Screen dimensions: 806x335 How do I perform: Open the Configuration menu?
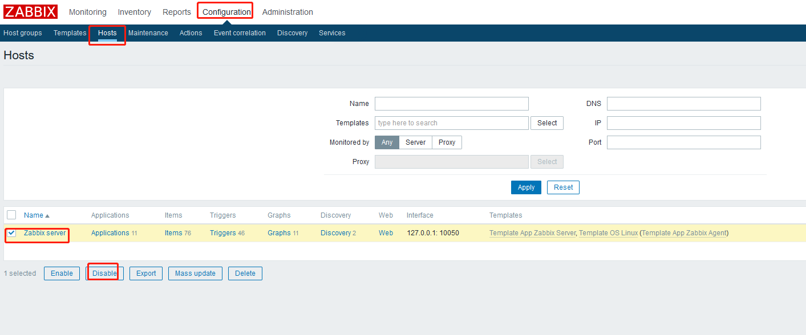(226, 12)
